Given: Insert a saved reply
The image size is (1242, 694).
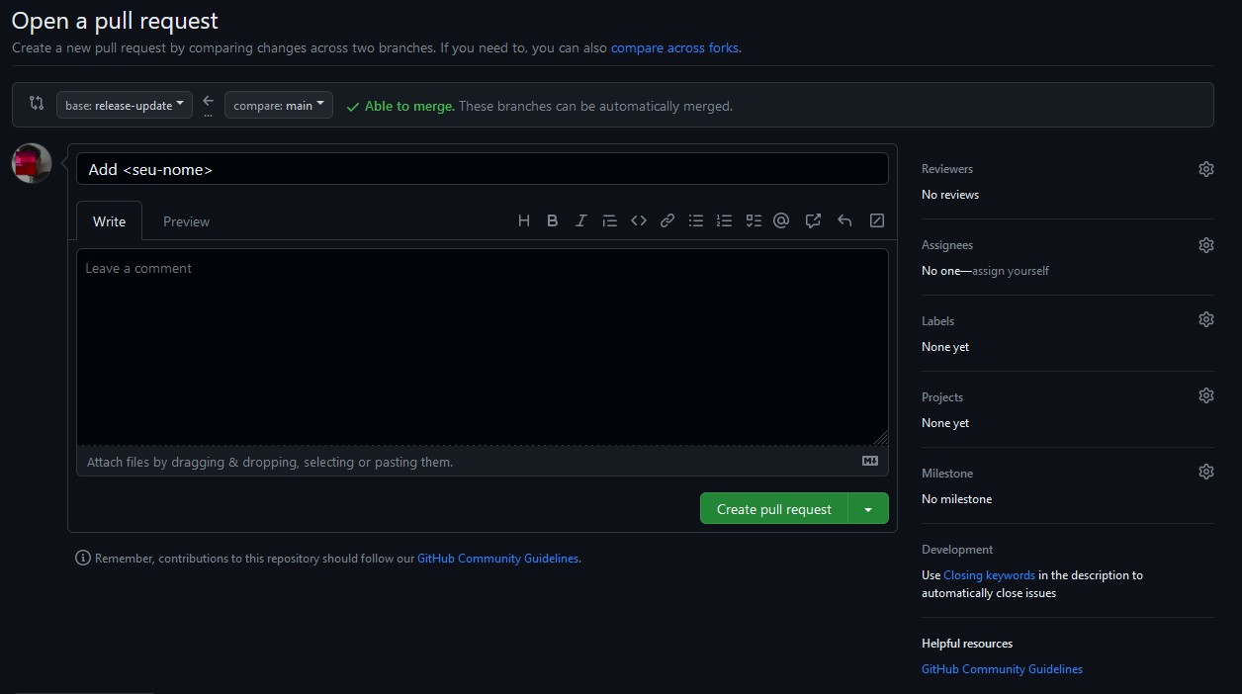Looking at the screenshot, I should 844,220.
